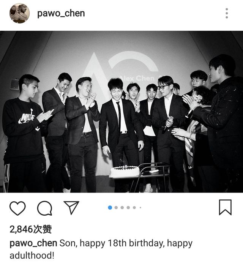Tap the caption text about 18th birthday

[101, 249]
